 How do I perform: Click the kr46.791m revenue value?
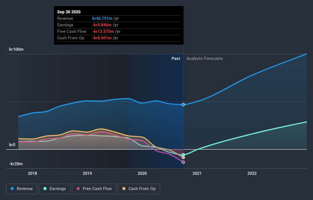102,18
